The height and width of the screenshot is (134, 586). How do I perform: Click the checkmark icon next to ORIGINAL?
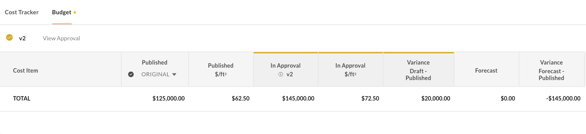click(x=131, y=74)
